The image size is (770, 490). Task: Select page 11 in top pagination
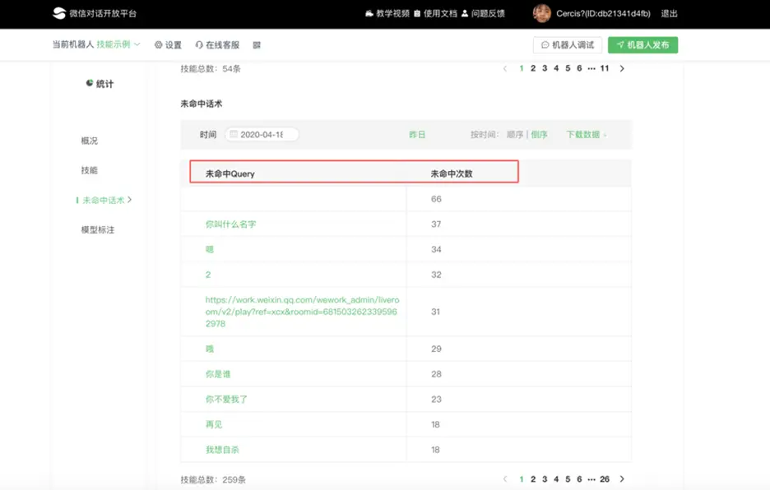pos(605,68)
